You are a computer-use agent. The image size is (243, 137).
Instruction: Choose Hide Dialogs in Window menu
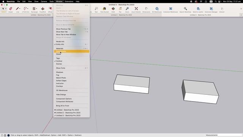[71, 94]
